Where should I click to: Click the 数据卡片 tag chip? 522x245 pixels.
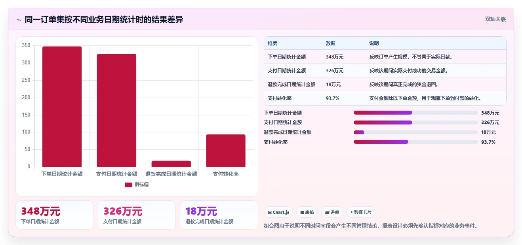pos(361,212)
